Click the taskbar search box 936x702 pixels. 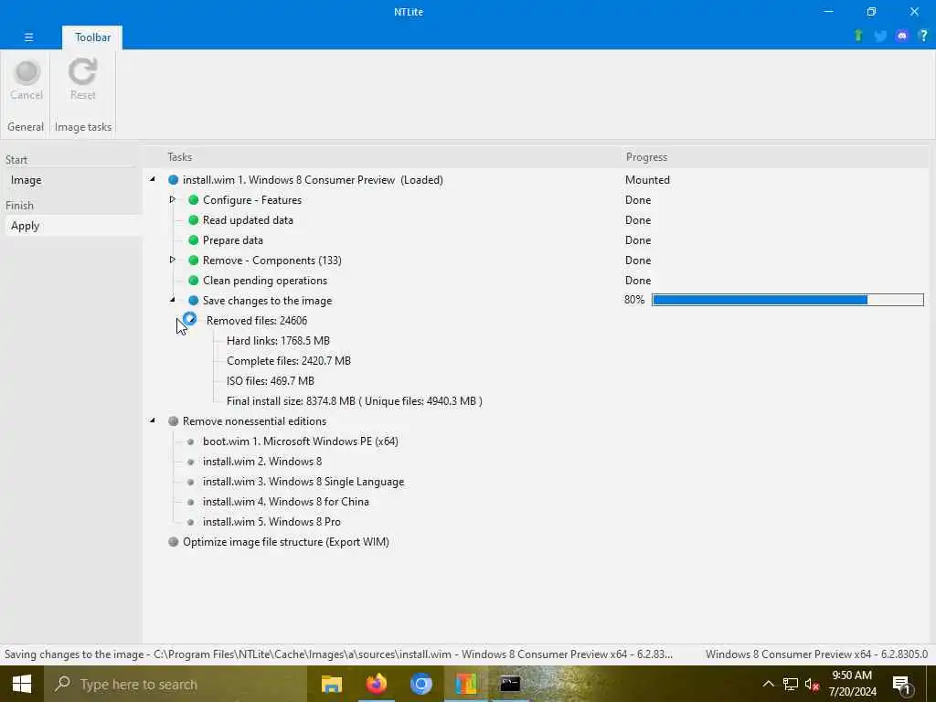point(176,684)
